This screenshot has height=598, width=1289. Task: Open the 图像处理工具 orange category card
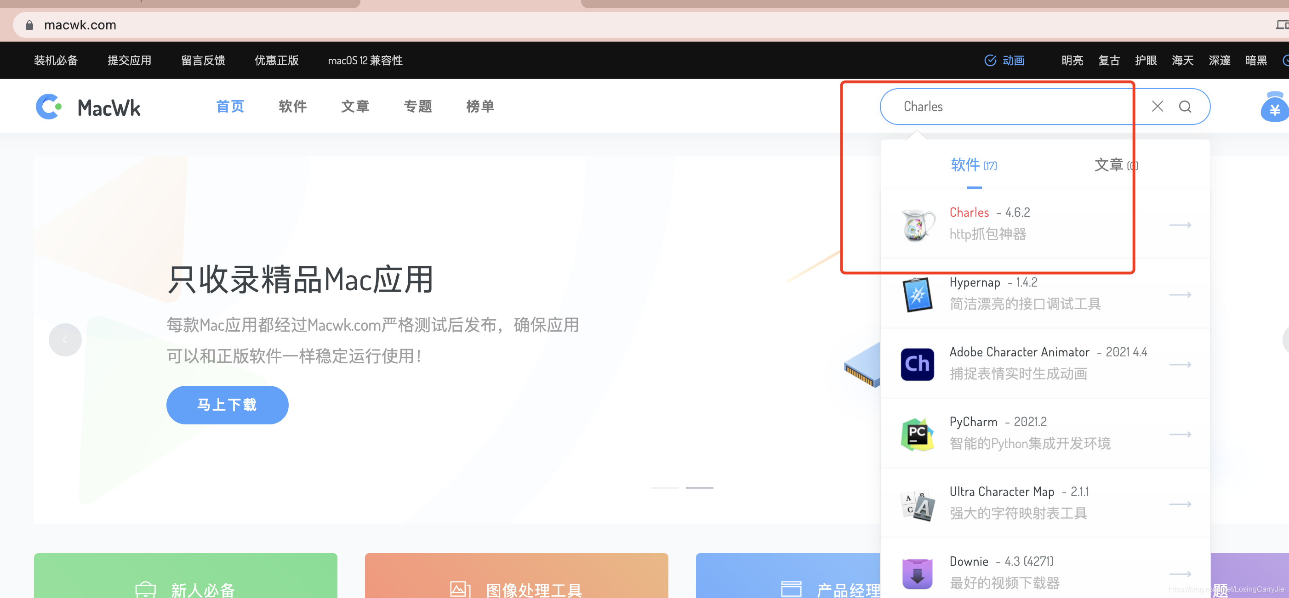click(516, 575)
